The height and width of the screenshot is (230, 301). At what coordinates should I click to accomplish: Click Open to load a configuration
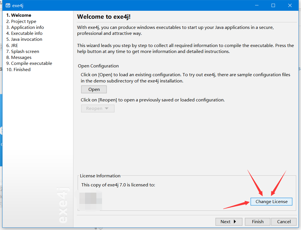pos(94,90)
